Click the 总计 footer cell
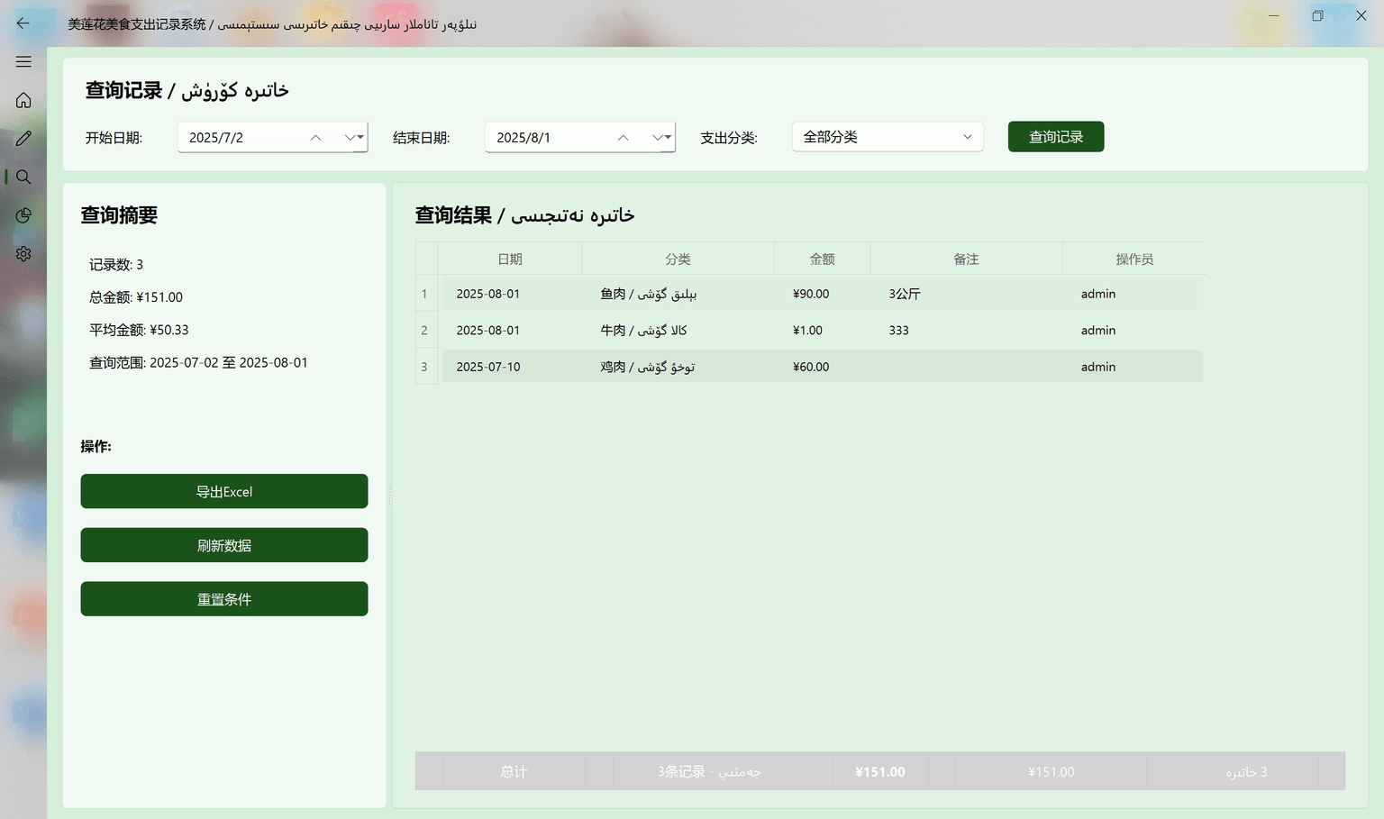 [514, 771]
